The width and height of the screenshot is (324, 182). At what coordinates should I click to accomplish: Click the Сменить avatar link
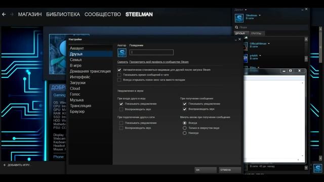coord(123,62)
